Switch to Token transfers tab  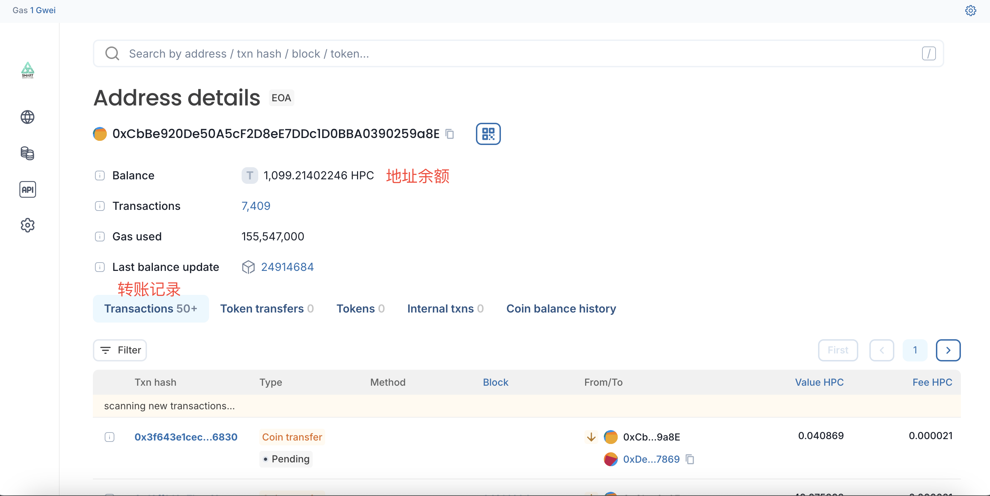(x=267, y=308)
